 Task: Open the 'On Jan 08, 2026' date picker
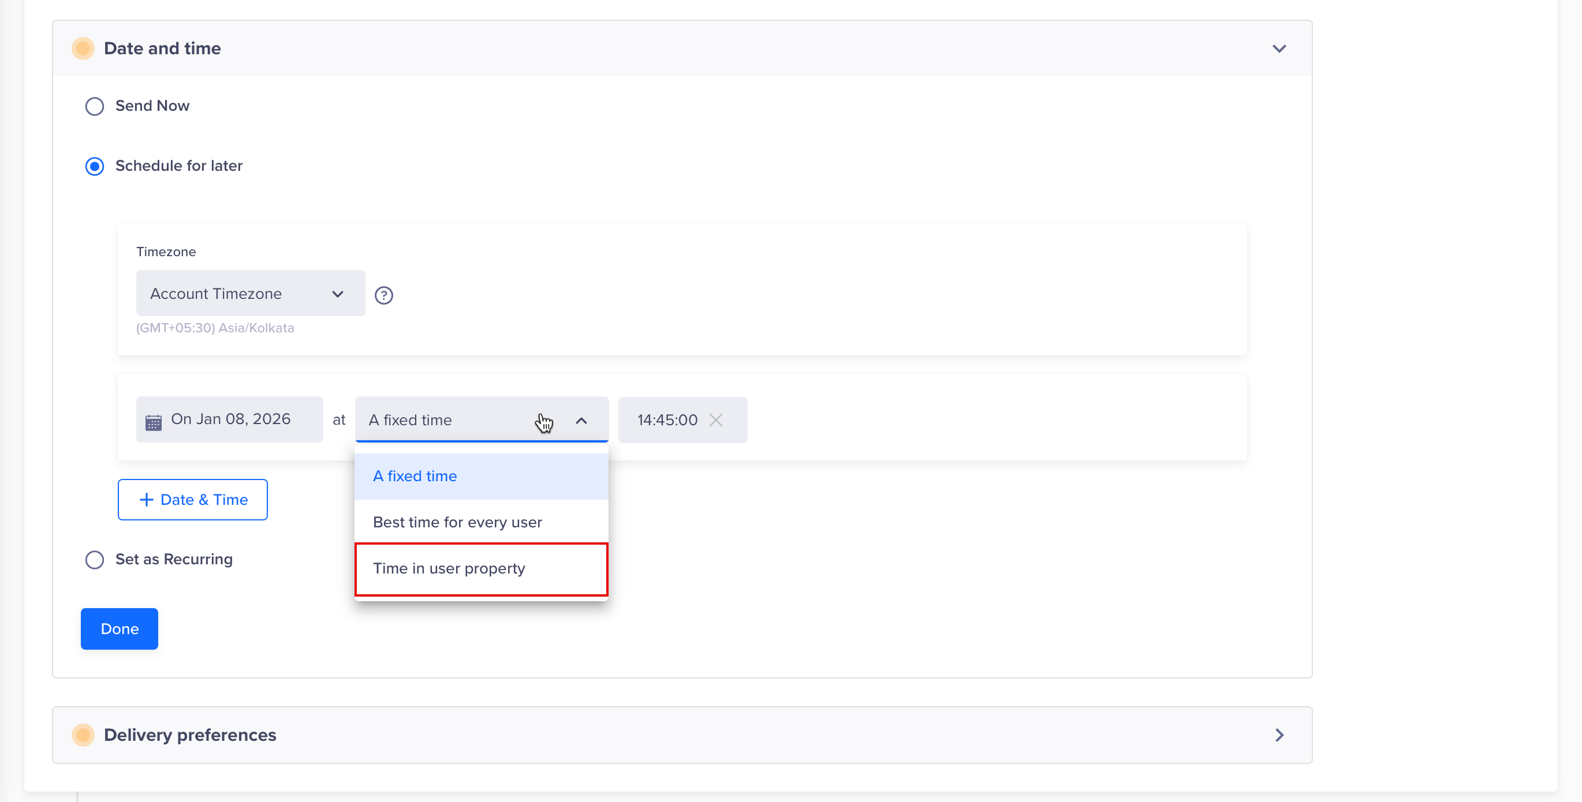(x=230, y=419)
